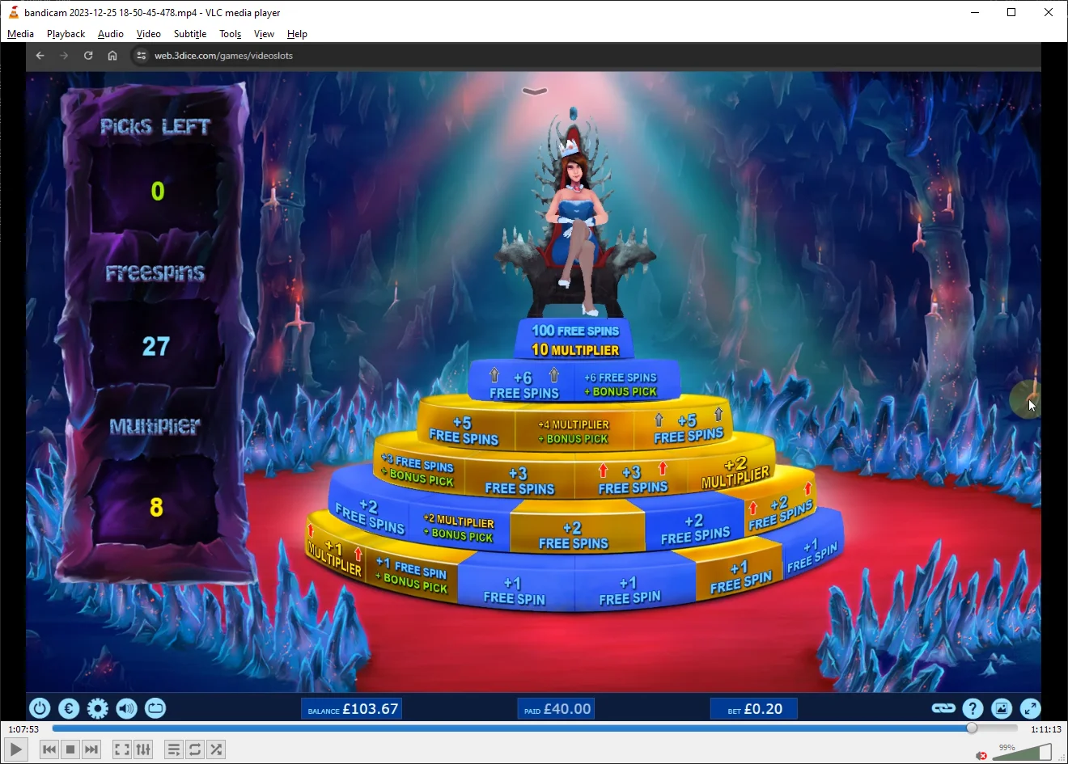Pick the +3 Free Spins + Bonus Pick block
Viewport: 1068px width, 764px height.
coord(419,470)
